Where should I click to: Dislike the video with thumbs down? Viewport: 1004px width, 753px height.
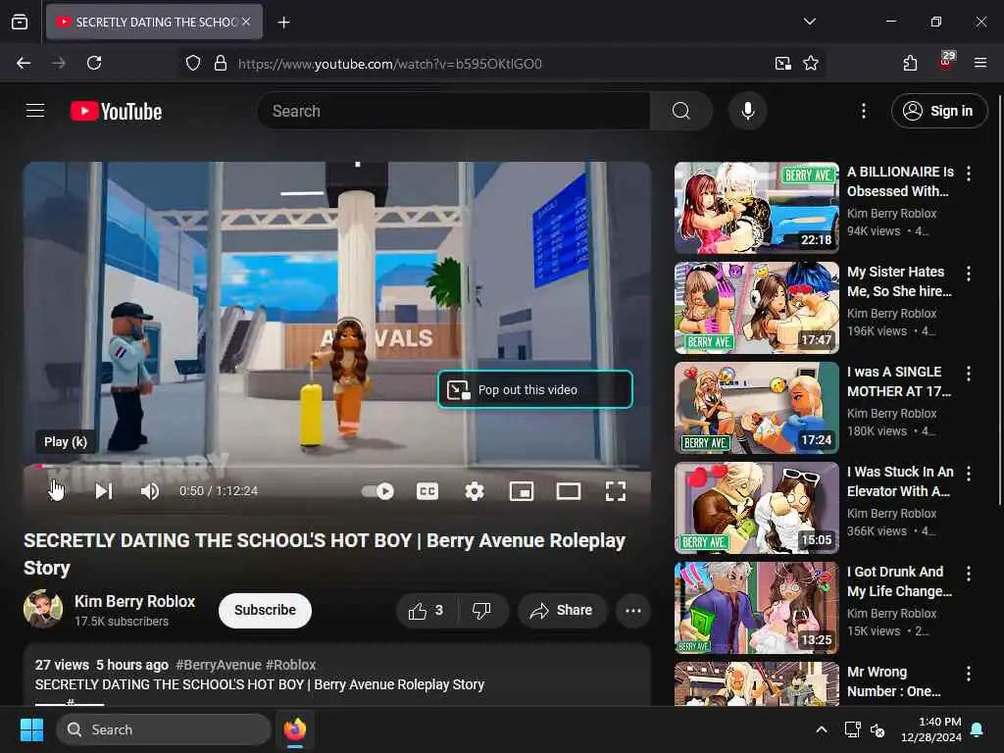[x=481, y=610]
